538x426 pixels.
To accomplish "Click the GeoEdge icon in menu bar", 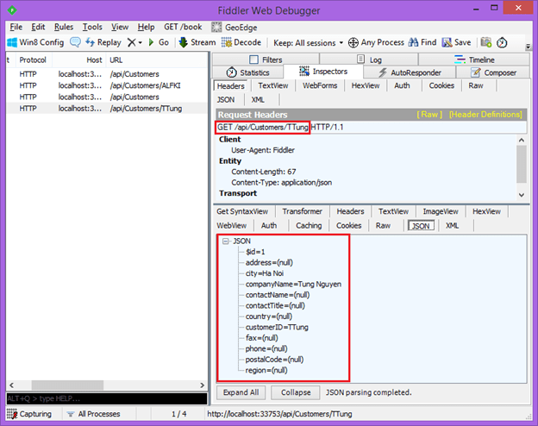I will (x=216, y=27).
